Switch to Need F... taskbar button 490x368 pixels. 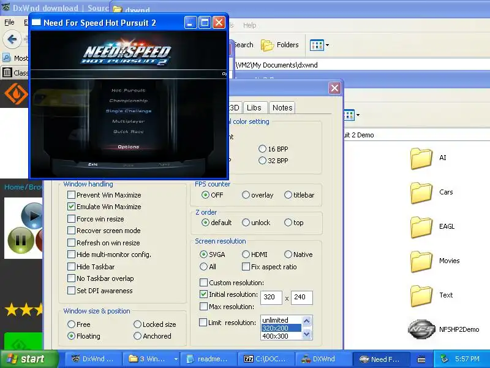pyautogui.click(x=380, y=359)
